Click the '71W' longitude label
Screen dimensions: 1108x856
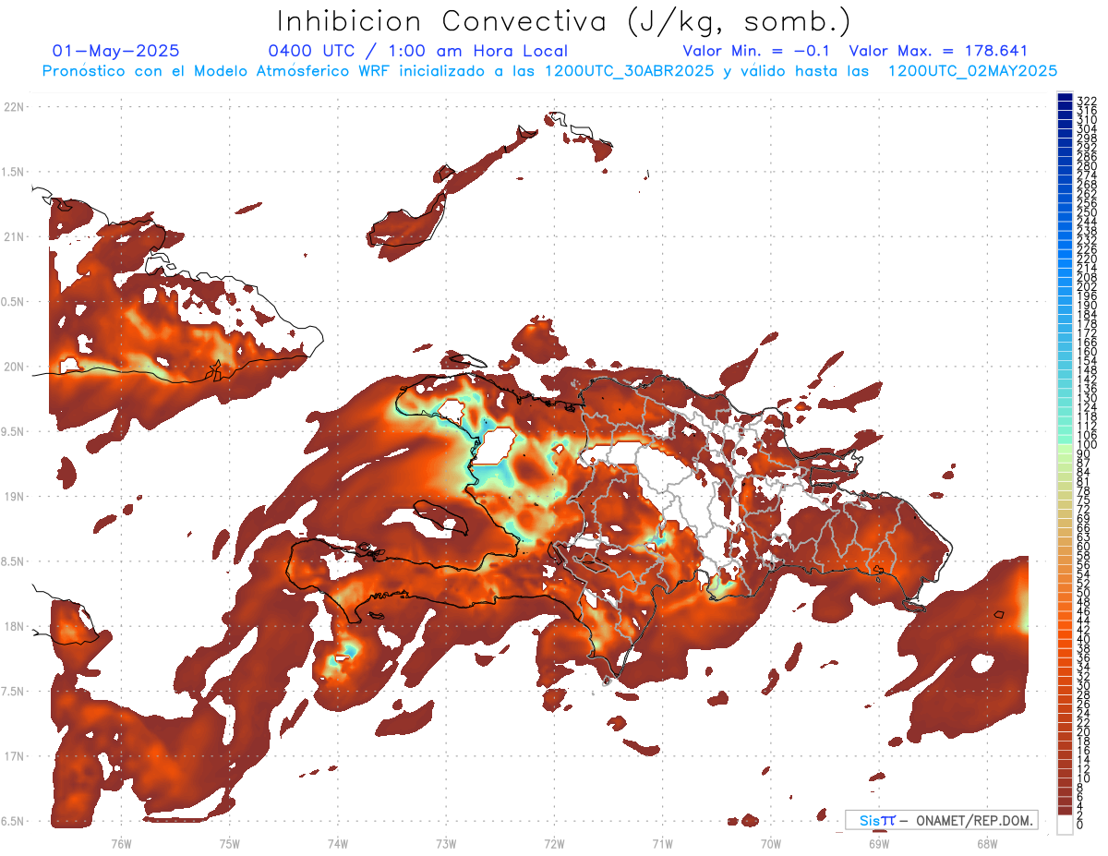coord(662,843)
